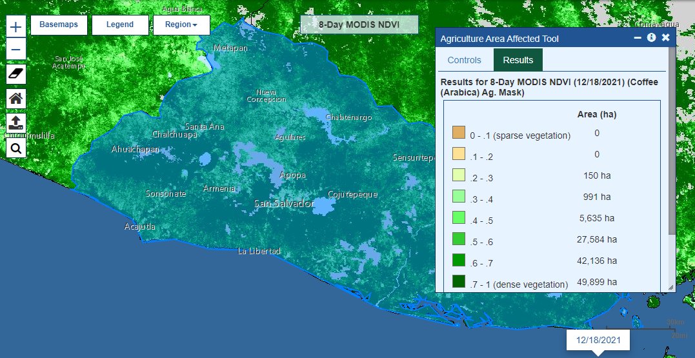Image resolution: width=695 pixels, height=358 pixels.
Task: Click the 5,635 ha area value
Action: (x=597, y=218)
